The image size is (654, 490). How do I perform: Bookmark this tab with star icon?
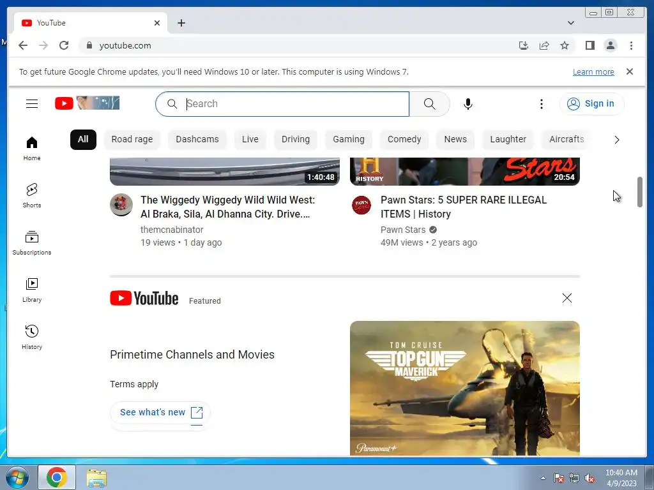565,45
